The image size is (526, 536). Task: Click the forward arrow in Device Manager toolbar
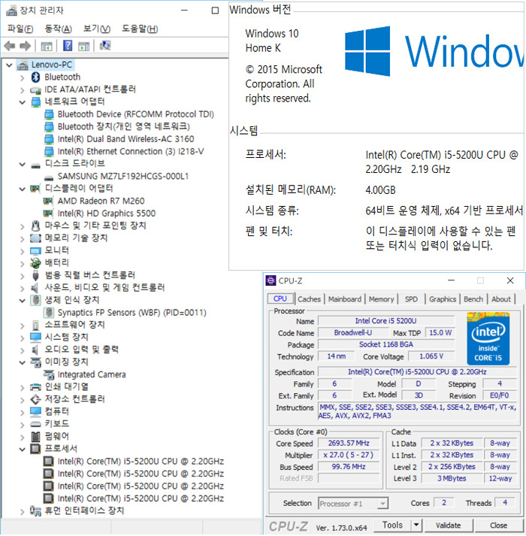(25, 45)
